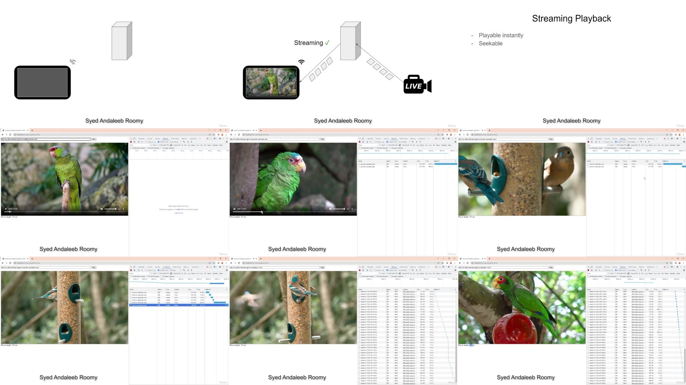
Task: Open Sources tab in parrot-on-perch DevTools
Action: [x=157, y=139]
